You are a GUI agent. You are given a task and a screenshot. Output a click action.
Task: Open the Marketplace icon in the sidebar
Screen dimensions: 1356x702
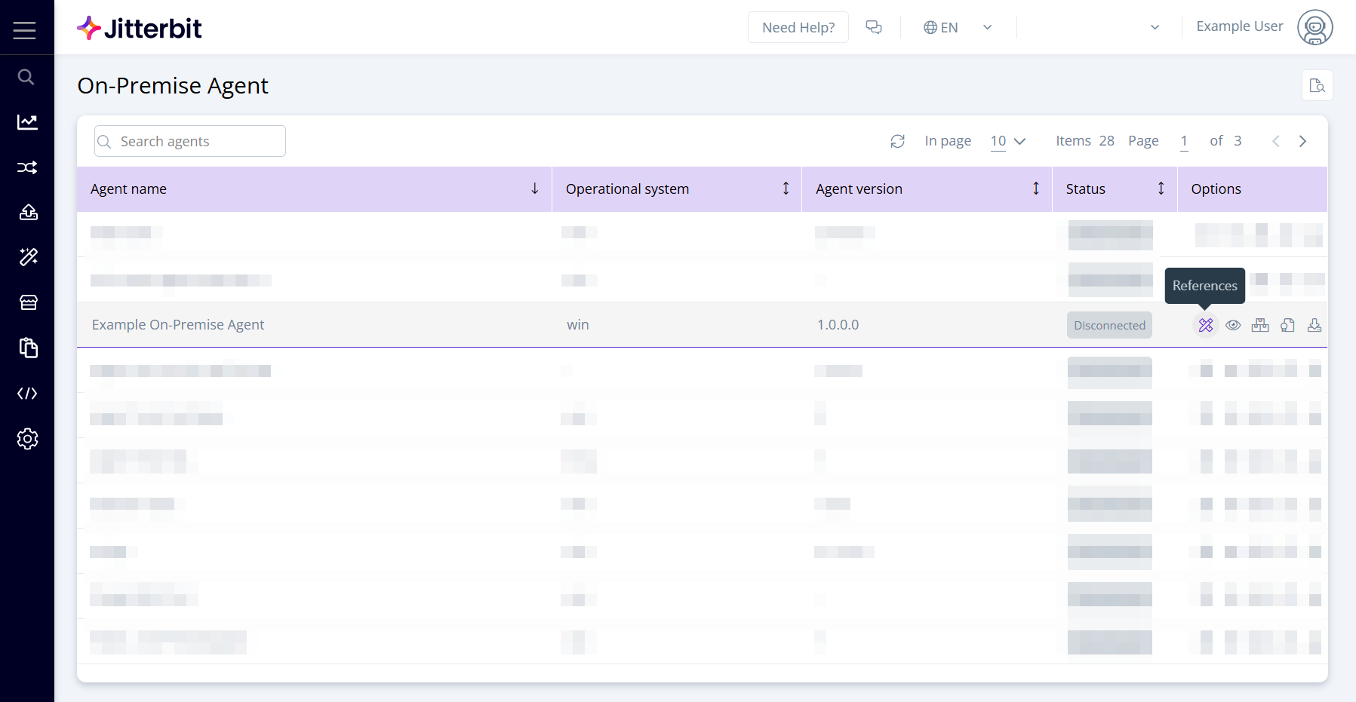28,302
